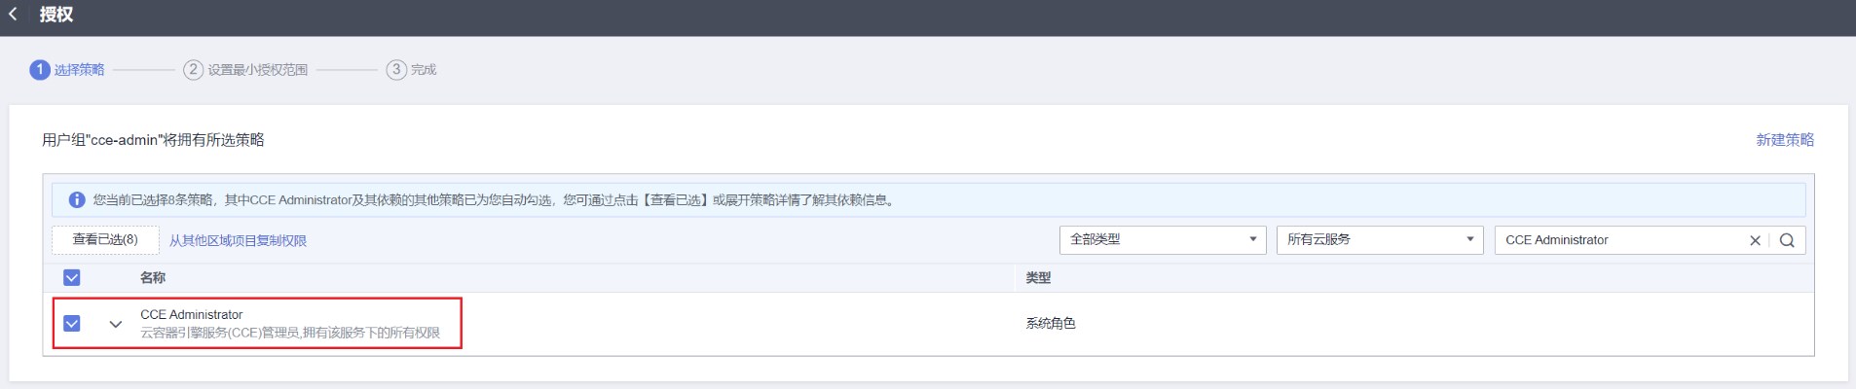Open the 所有云服务 service dropdown
The height and width of the screenshot is (389, 1856).
tap(1380, 240)
